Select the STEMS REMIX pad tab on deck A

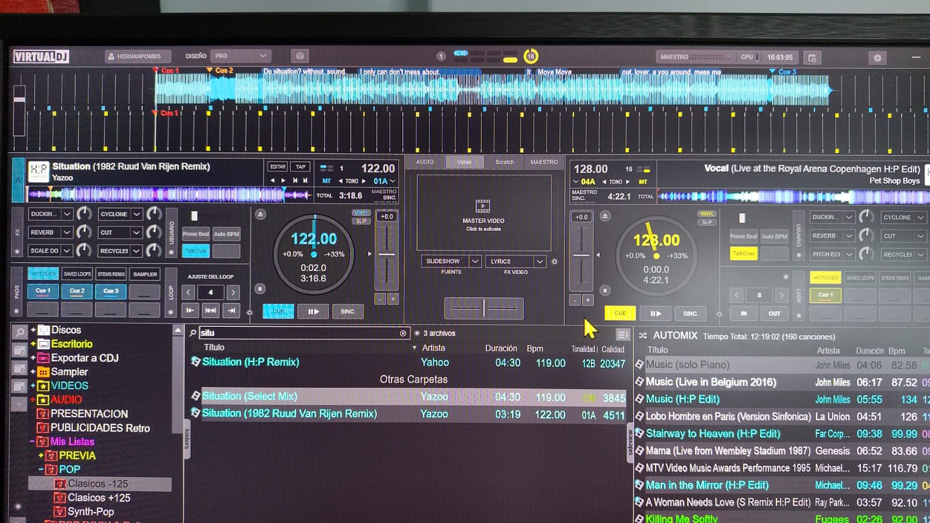(111, 274)
